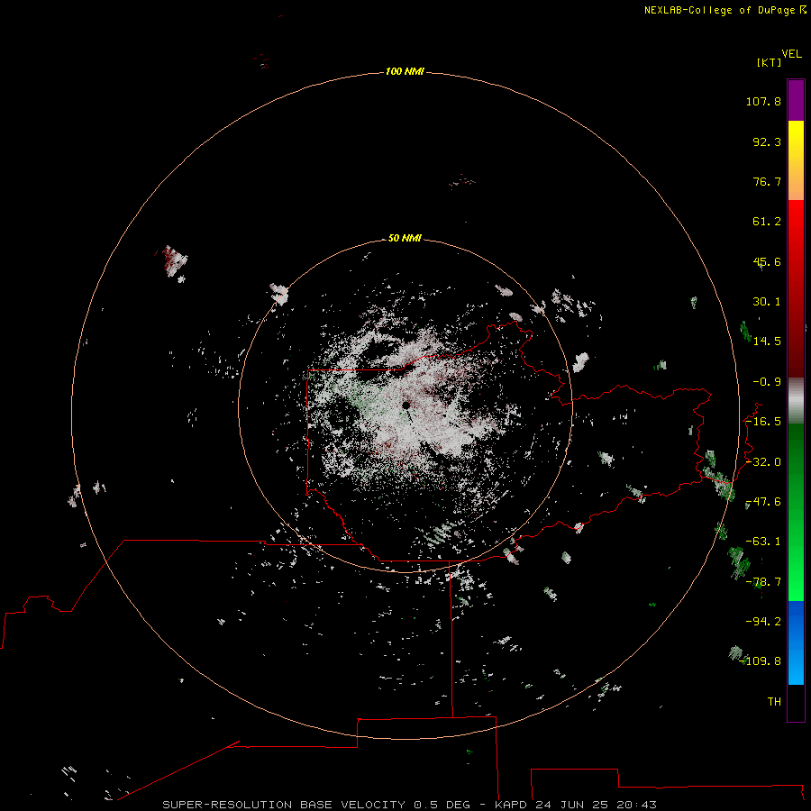The image size is (811, 811).
Task: Click the VEL legend heading
Action: click(791, 54)
